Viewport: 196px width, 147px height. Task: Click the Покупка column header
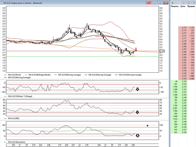pos(175,6)
